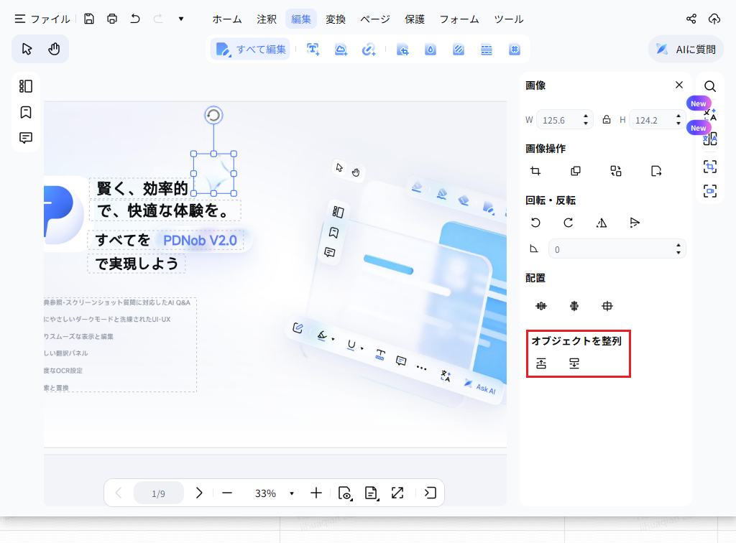The height and width of the screenshot is (543, 736).
Task: Click the header and footer icon
Action: 487,50
